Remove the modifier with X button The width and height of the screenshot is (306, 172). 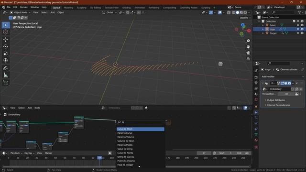click(296, 83)
